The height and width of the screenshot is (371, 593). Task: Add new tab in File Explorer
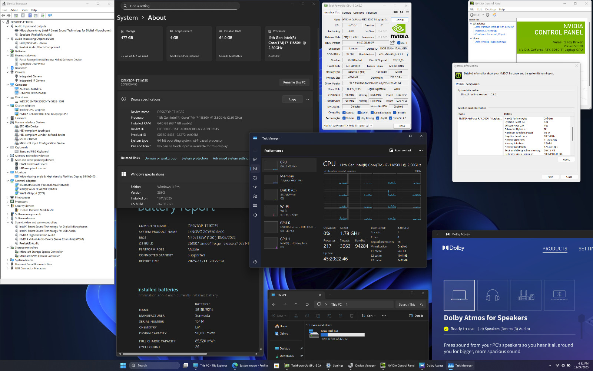pos(330,295)
